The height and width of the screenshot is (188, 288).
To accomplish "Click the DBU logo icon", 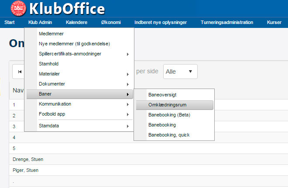I will tap(18, 8).
